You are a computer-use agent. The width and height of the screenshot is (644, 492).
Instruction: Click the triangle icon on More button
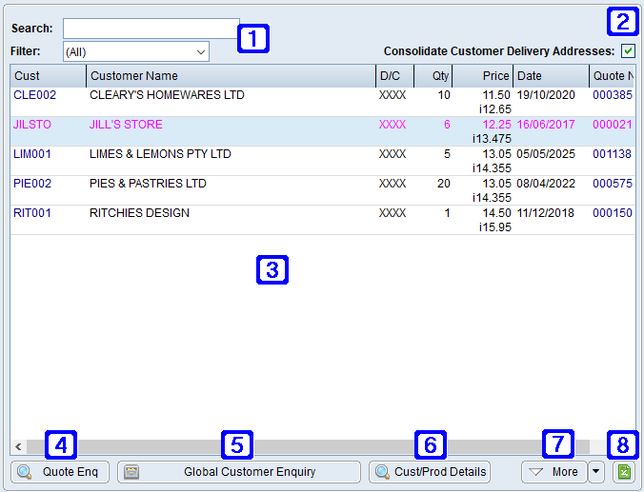pos(536,472)
